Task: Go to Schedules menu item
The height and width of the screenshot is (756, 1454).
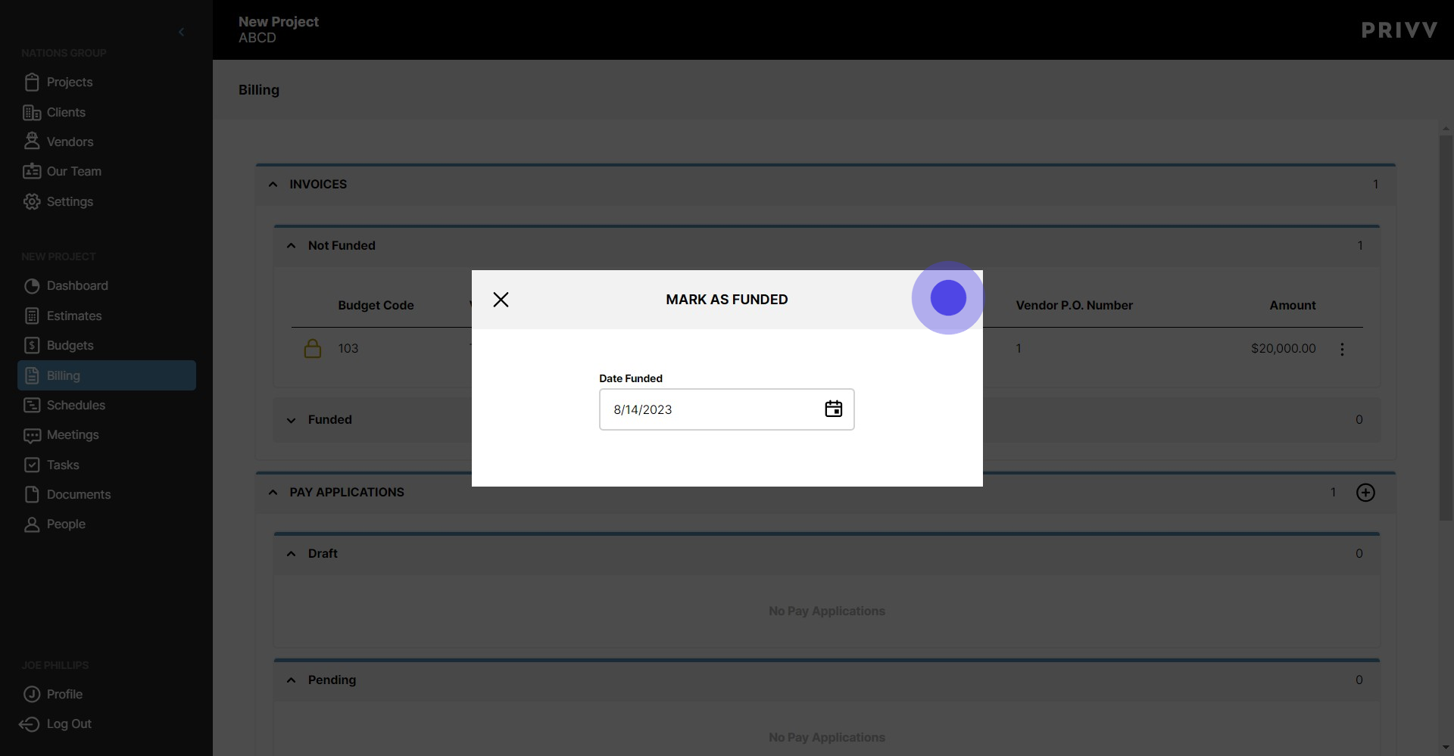Action: point(76,405)
